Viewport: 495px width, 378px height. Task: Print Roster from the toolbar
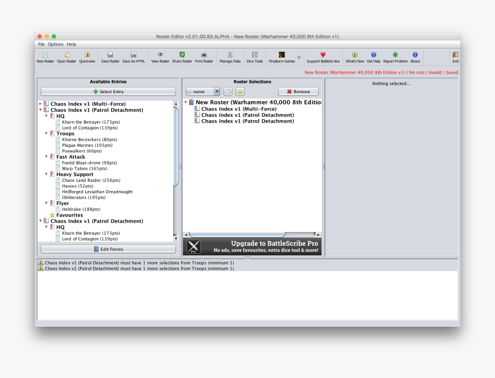coord(204,57)
